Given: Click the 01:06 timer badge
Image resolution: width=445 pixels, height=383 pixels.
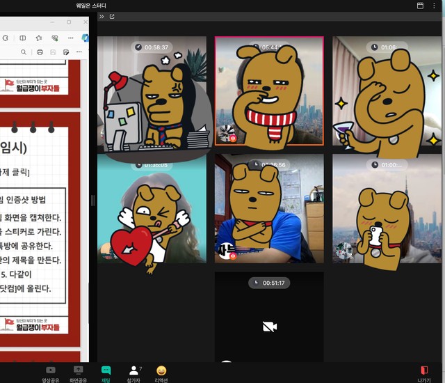Looking at the screenshot, I should tap(387, 47).
